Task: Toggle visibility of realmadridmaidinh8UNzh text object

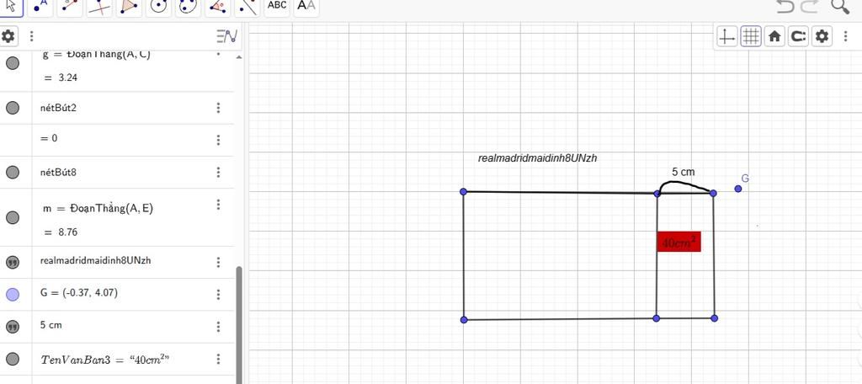Action: [13, 263]
